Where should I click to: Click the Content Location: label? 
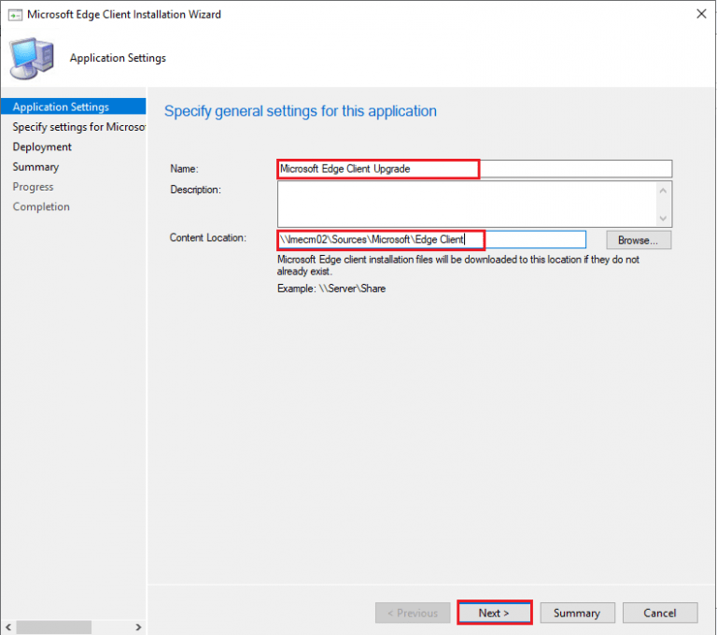point(208,238)
